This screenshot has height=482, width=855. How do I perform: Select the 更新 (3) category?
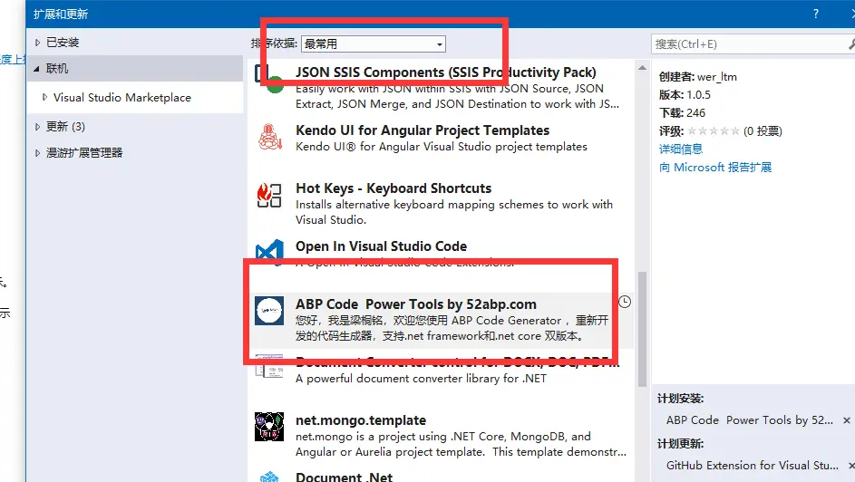(x=65, y=127)
